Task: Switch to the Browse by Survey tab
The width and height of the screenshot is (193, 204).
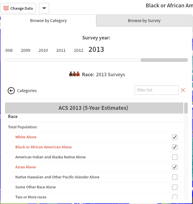Action: pyautogui.click(x=144, y=21)
